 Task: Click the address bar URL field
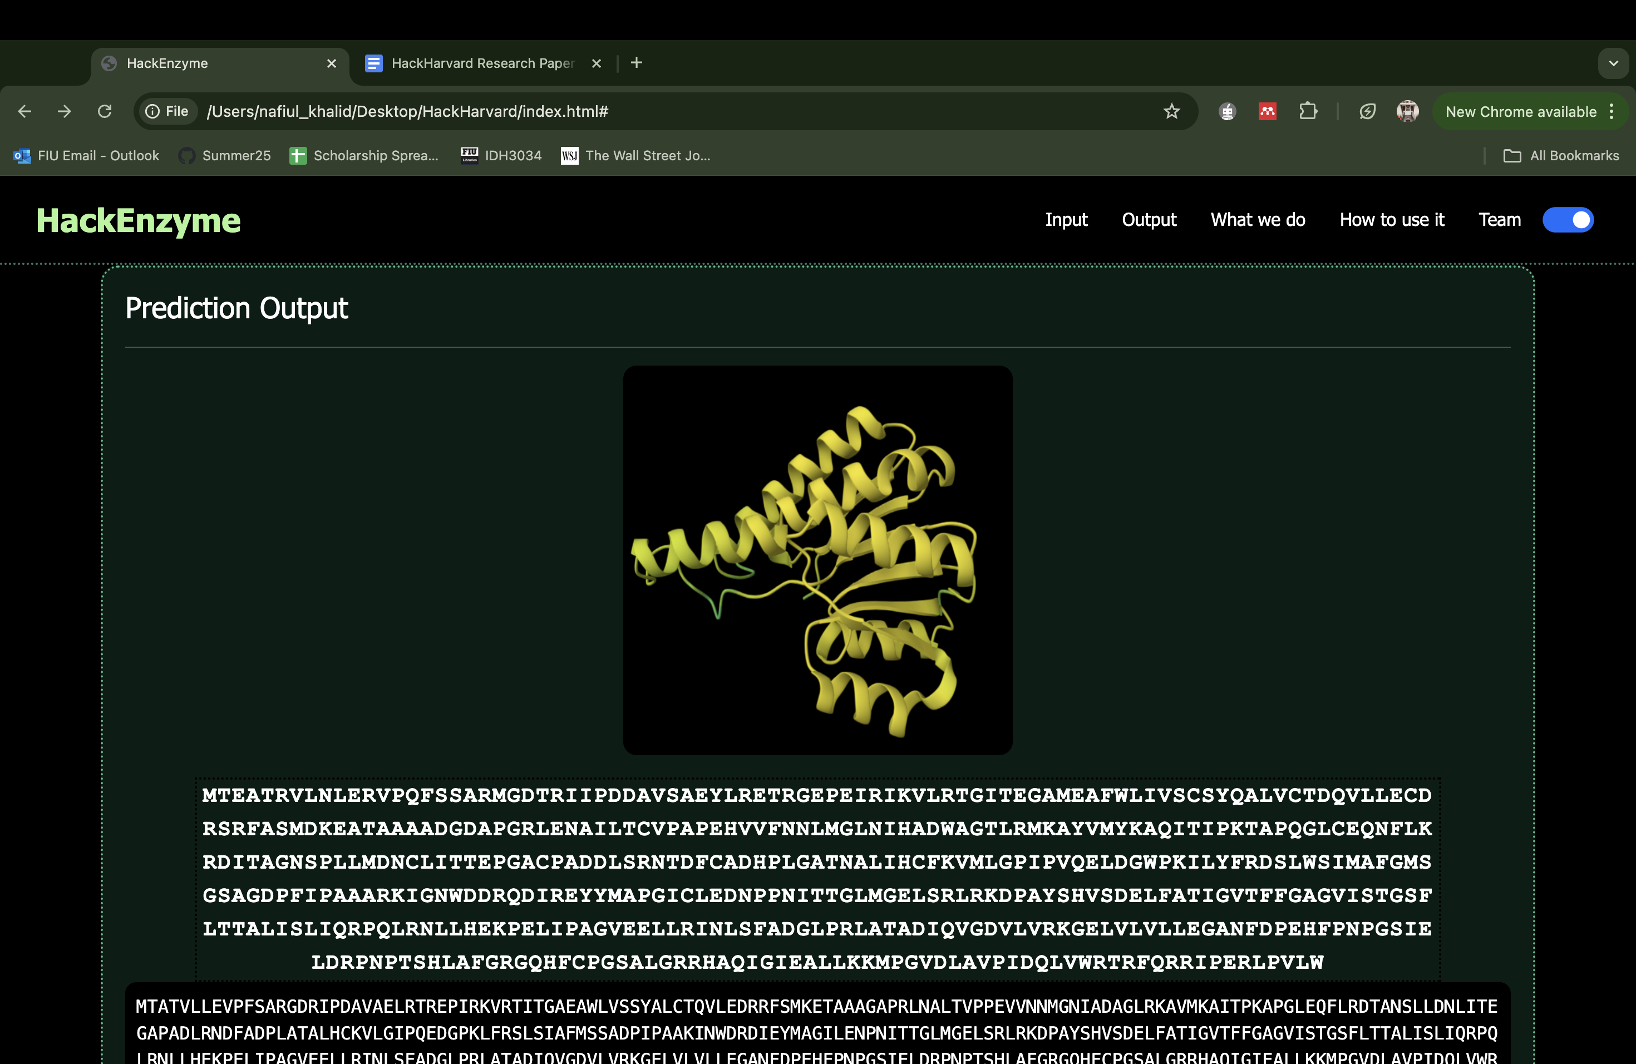(x=619, y=111)
